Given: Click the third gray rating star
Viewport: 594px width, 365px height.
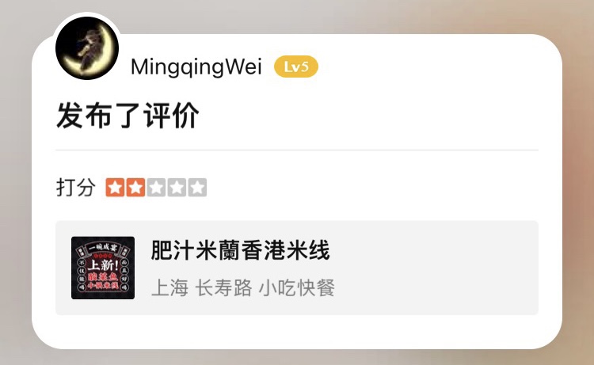Looking at the screenshot, I should (x=156, y=188).
